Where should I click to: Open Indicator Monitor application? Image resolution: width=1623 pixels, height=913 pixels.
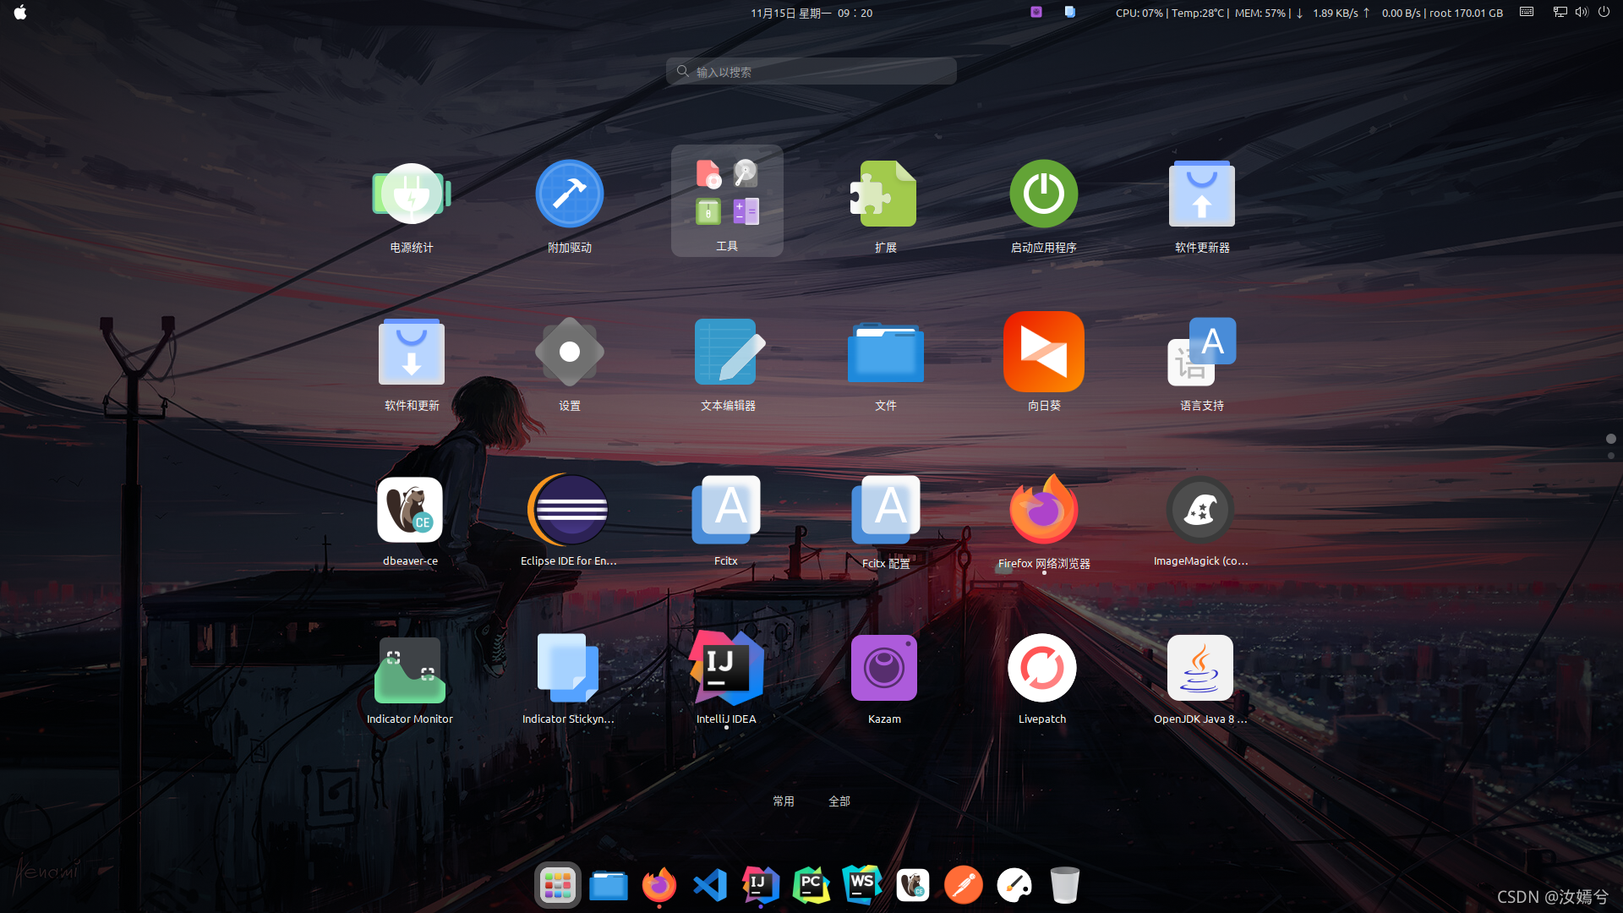tap(410, 669)
